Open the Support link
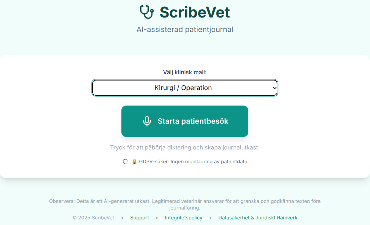Image resolution: width=370 pixels, height=225 pixels. pyautogui.click(x=140, y=218)
